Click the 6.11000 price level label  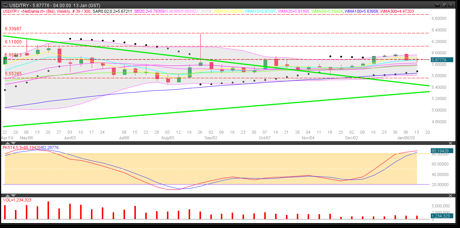pyautogui.click(x=13, y=42)
